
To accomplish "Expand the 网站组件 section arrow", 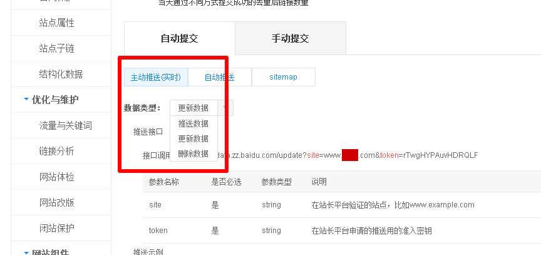I will pyautogui.click(x=26, y=252).
